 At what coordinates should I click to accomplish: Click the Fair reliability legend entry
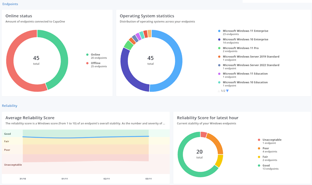(x=267, y=158)
